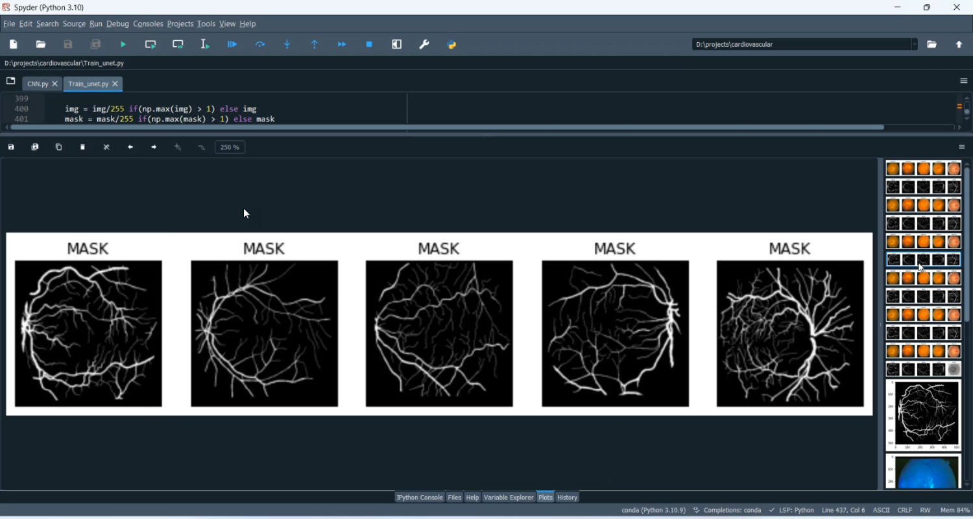
Task: Show the next plot
Action: point(154,148)
